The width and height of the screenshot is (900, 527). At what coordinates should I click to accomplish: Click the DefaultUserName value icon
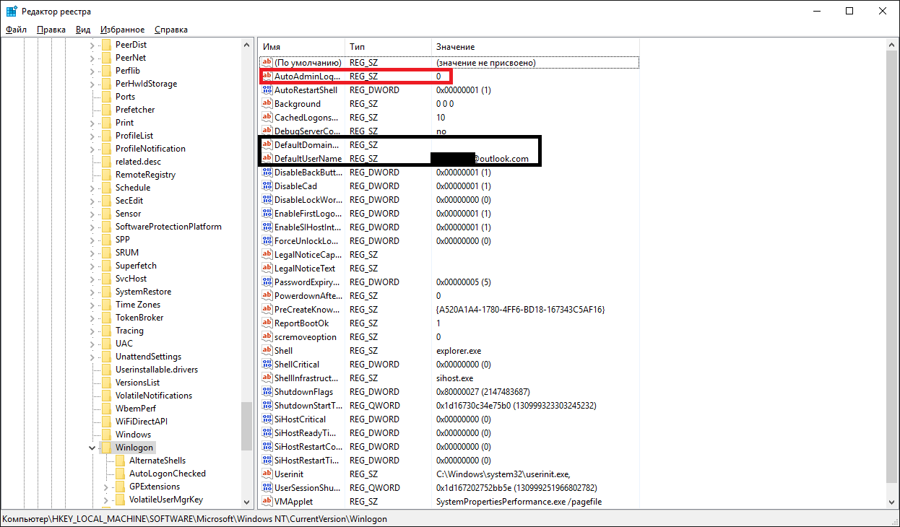(267, 159)
